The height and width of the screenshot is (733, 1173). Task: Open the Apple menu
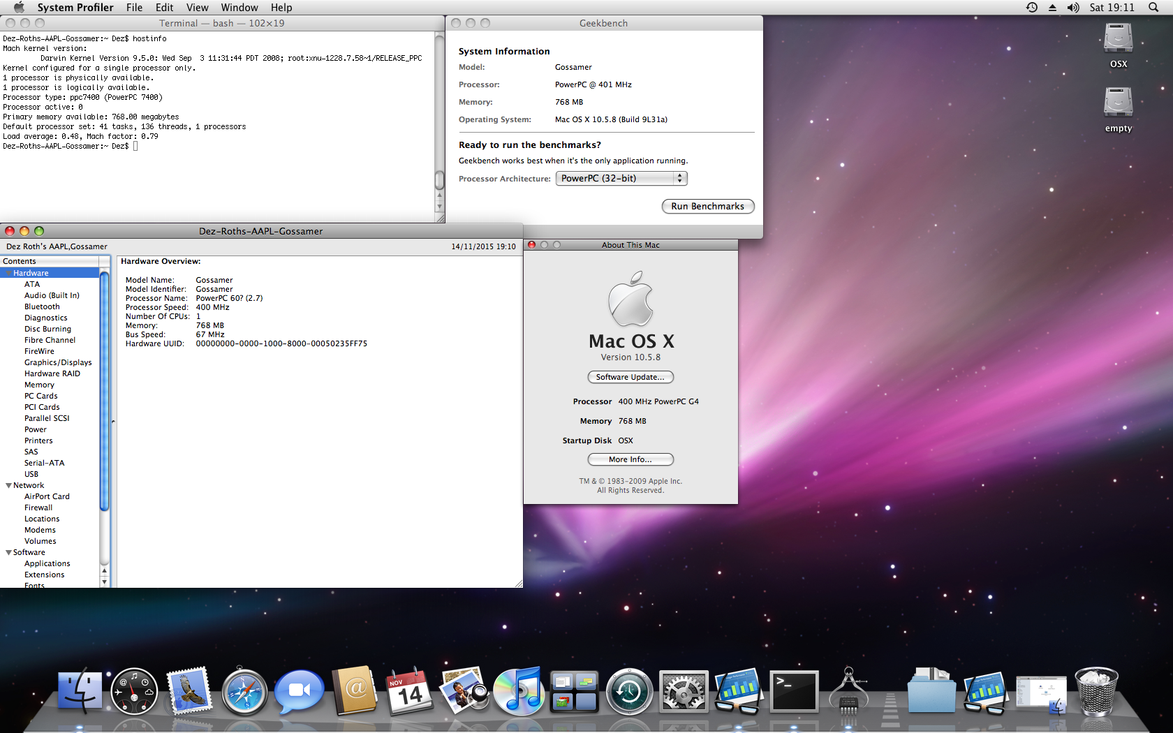[19, 7]
